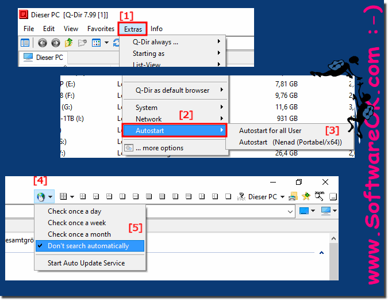Choose Autostart for all User
Image resolution: width=388 pixels, height=300 pixels.
click(x=270, y=131)
